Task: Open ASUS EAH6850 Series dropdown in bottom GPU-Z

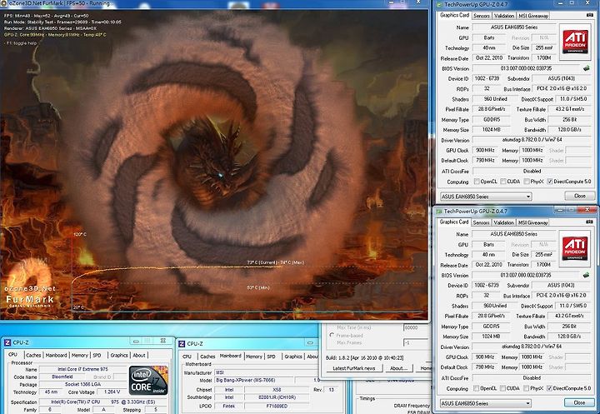Action: [486, 403]
